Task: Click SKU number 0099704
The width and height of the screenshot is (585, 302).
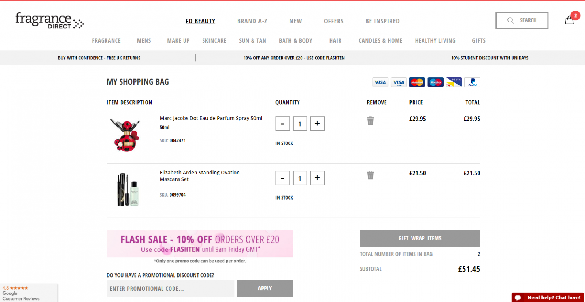Action: (177, 195)
